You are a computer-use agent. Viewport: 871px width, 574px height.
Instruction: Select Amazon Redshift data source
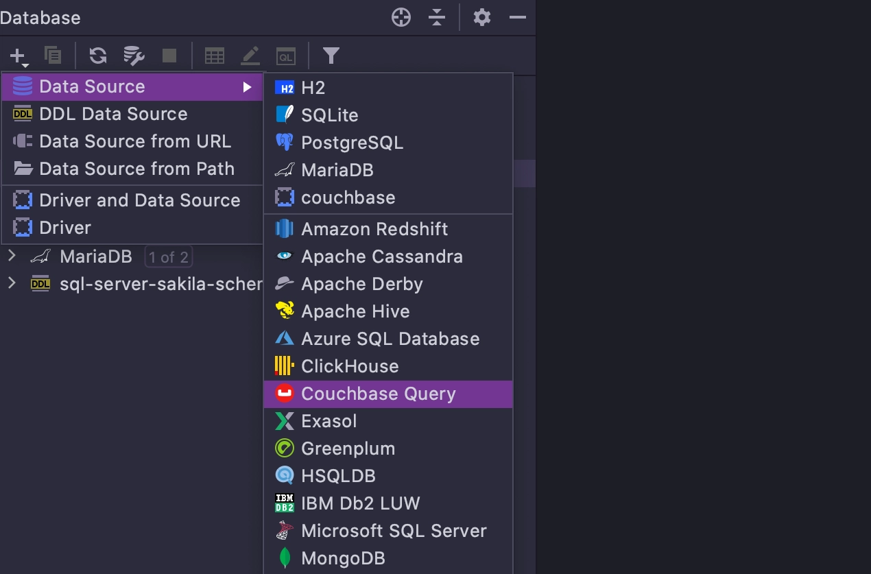point(388,229)
